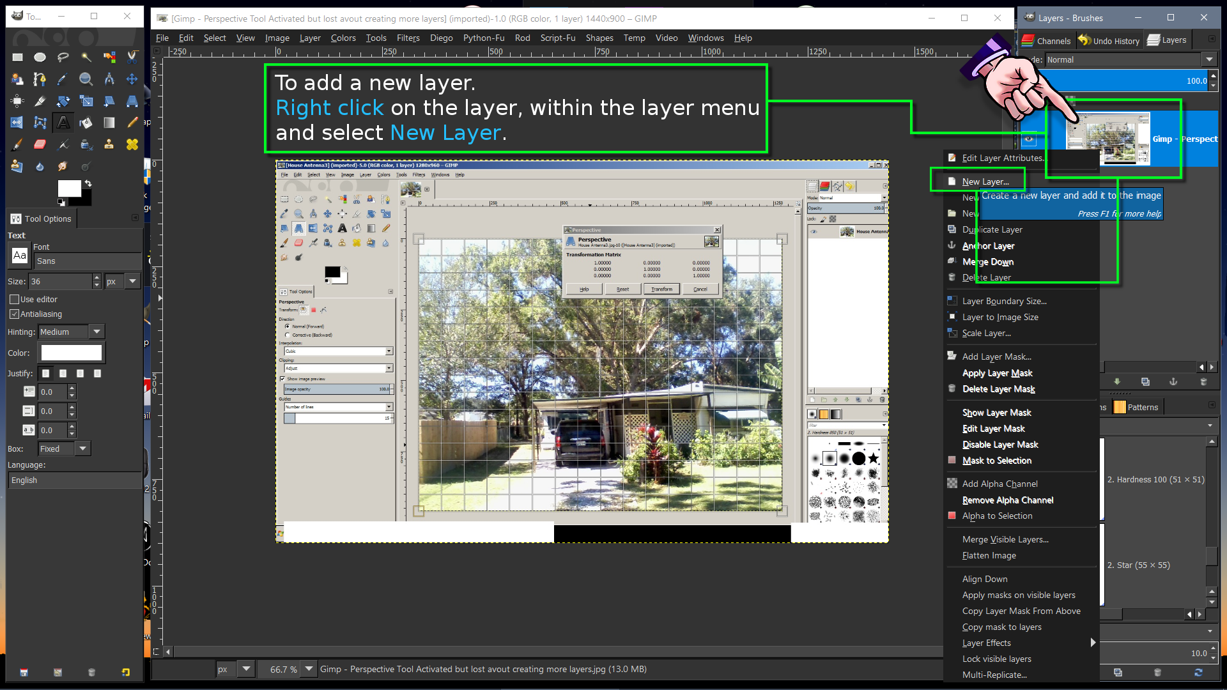1227x690 pixels.
Task: Swap foreground and background colors
Action: coord(88,184)
